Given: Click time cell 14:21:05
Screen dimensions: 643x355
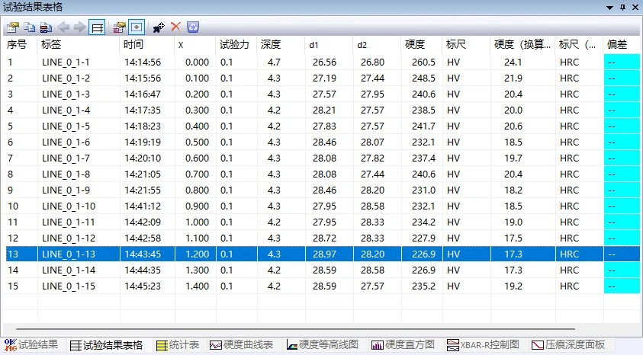Looking at the screenshot, I should pos(143,174).
